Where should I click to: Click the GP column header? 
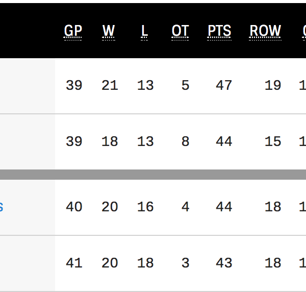coord(73,31)
